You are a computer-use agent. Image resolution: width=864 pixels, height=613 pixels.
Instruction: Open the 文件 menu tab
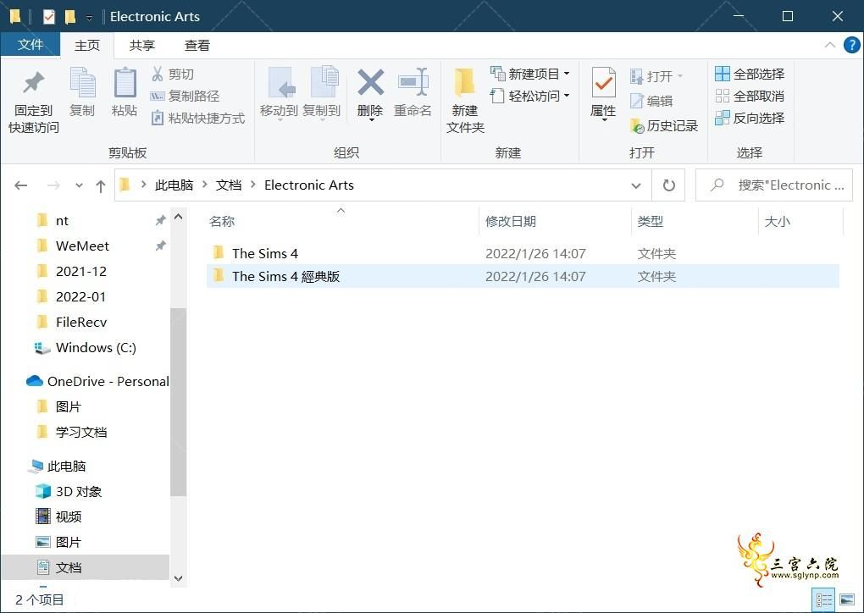coord(30,45)
